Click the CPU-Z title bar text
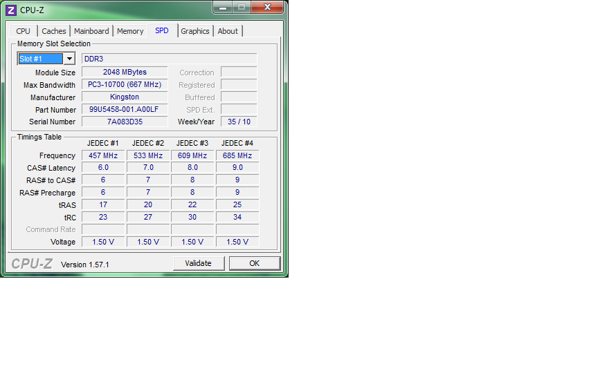598x373 pixels. [x=32, y=10]
